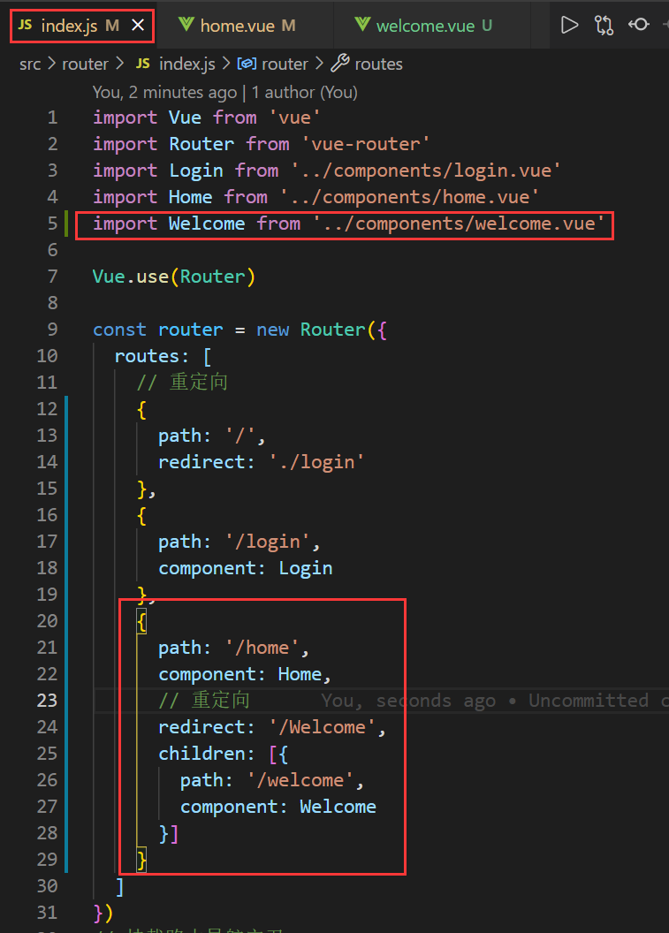This screenshot has height=933, width=669.
Task: Click the previous revision commit icon
Action: point(639,25)
